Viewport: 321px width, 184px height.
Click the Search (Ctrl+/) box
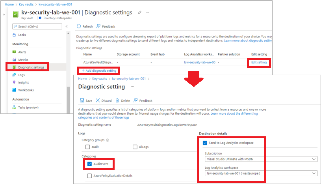point(37,26)
